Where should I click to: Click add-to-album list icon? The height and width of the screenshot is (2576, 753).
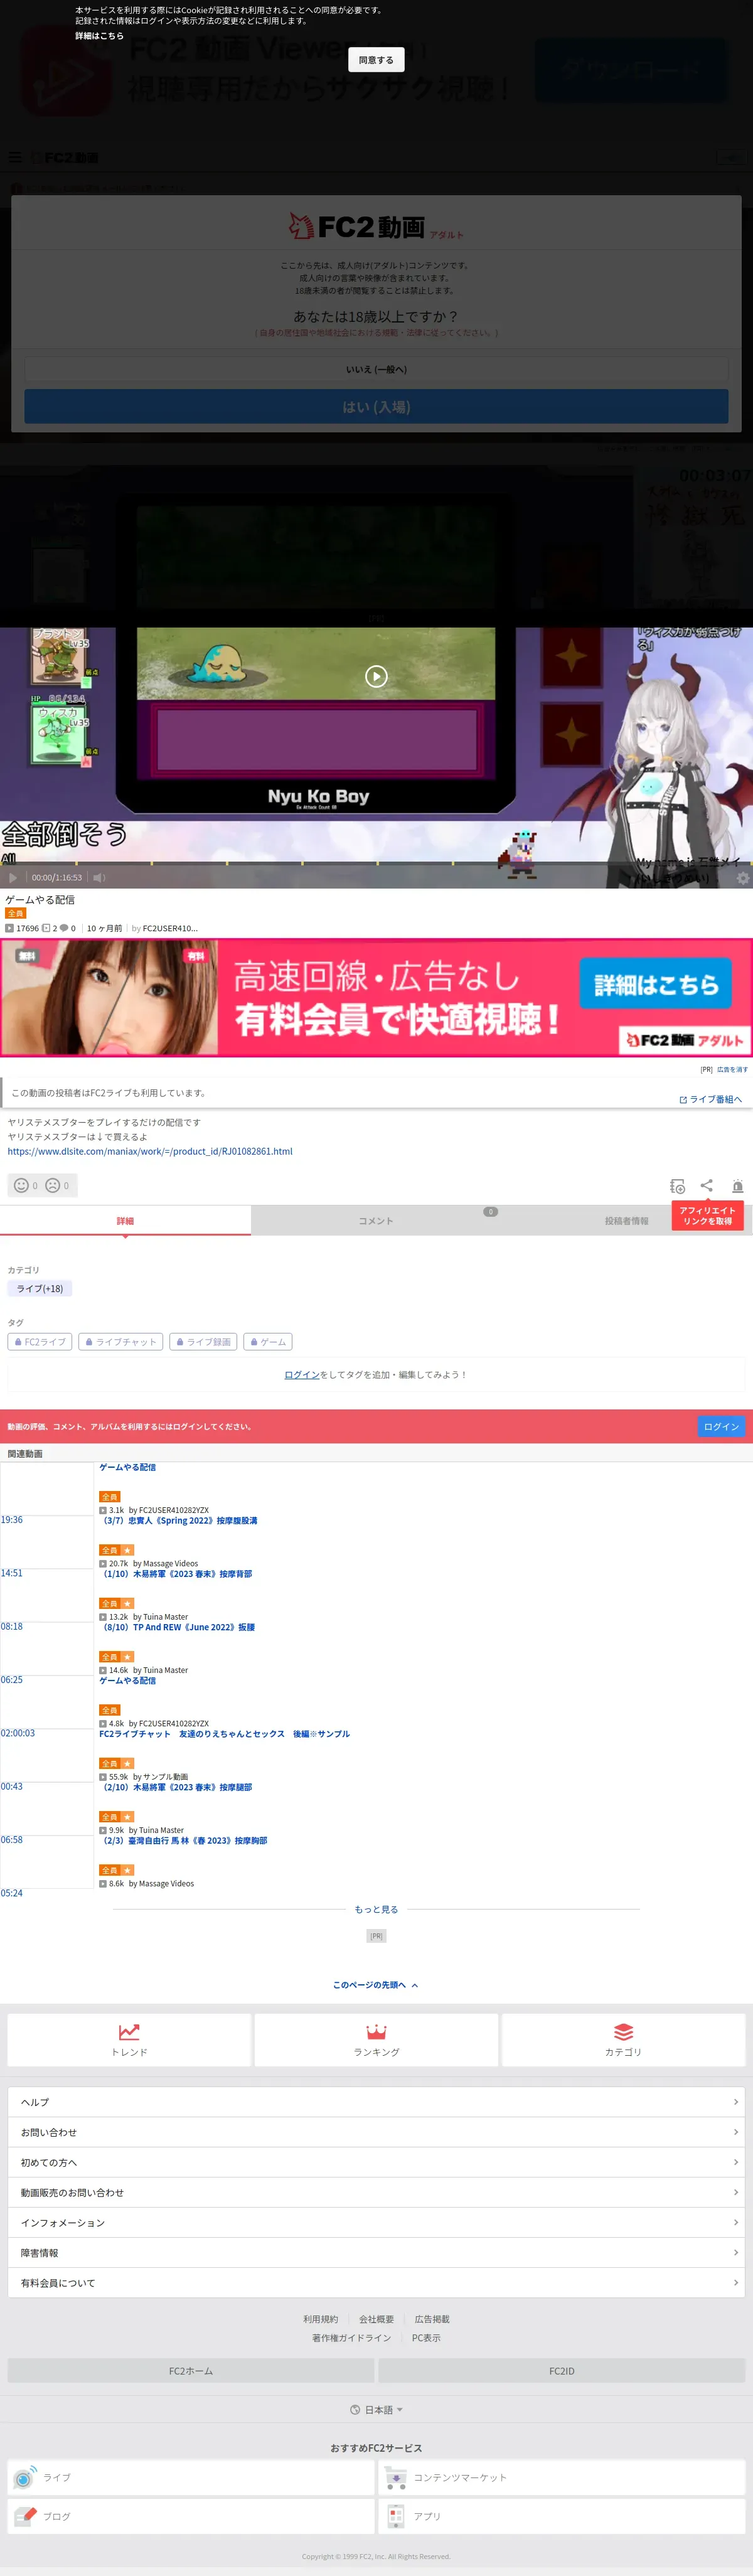click(677, 1186)
